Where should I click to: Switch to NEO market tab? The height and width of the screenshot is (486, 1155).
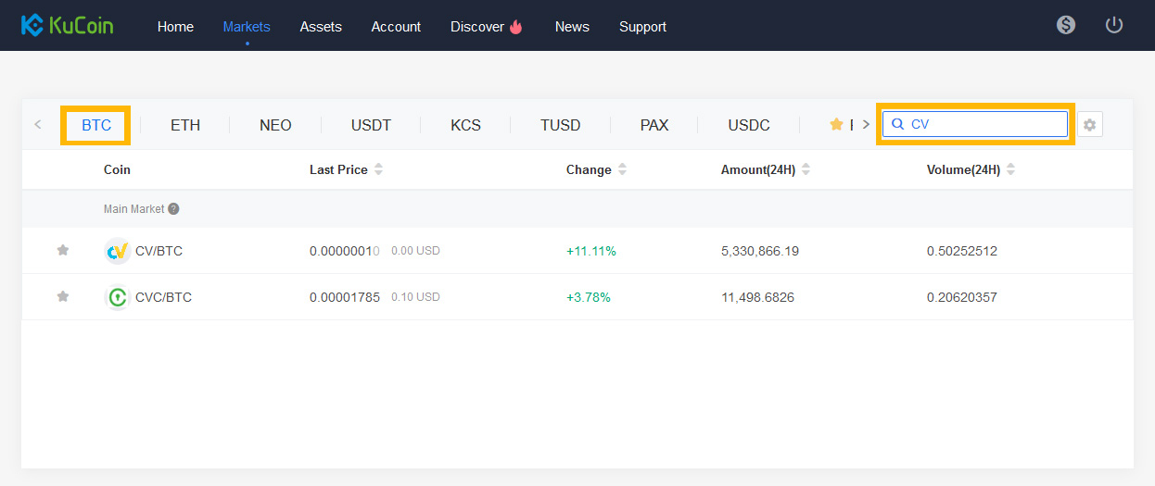(275, 125)
